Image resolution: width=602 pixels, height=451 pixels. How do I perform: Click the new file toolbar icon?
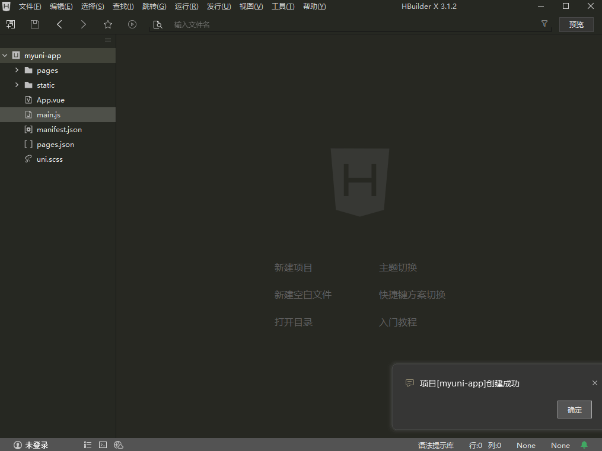11,24
